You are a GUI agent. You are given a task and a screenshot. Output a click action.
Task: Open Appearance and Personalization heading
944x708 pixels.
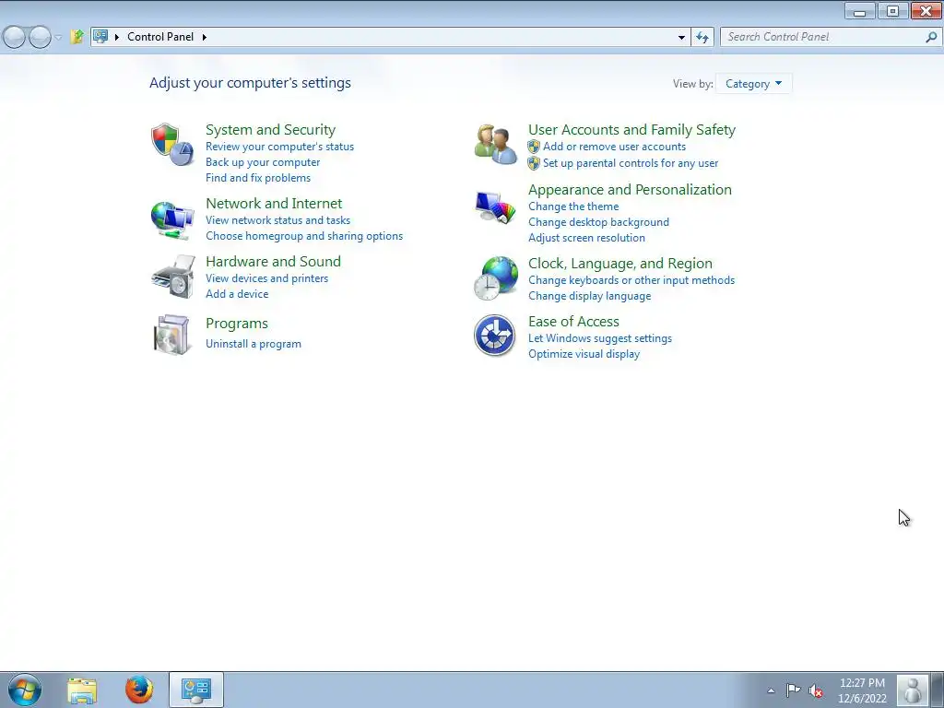tap(630, 190)
